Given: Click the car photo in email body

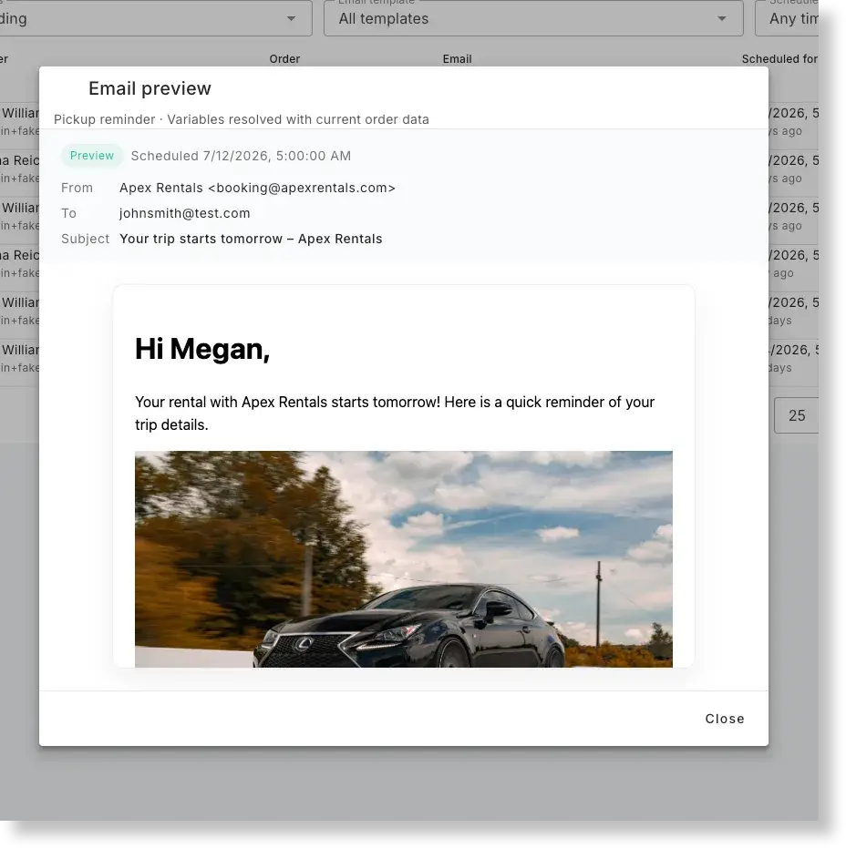Looking at the screenshot, I should point(403,558).
